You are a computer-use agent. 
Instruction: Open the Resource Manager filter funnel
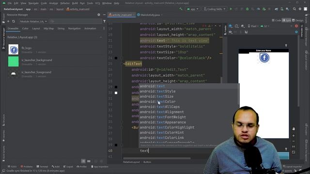coord(105,21)
